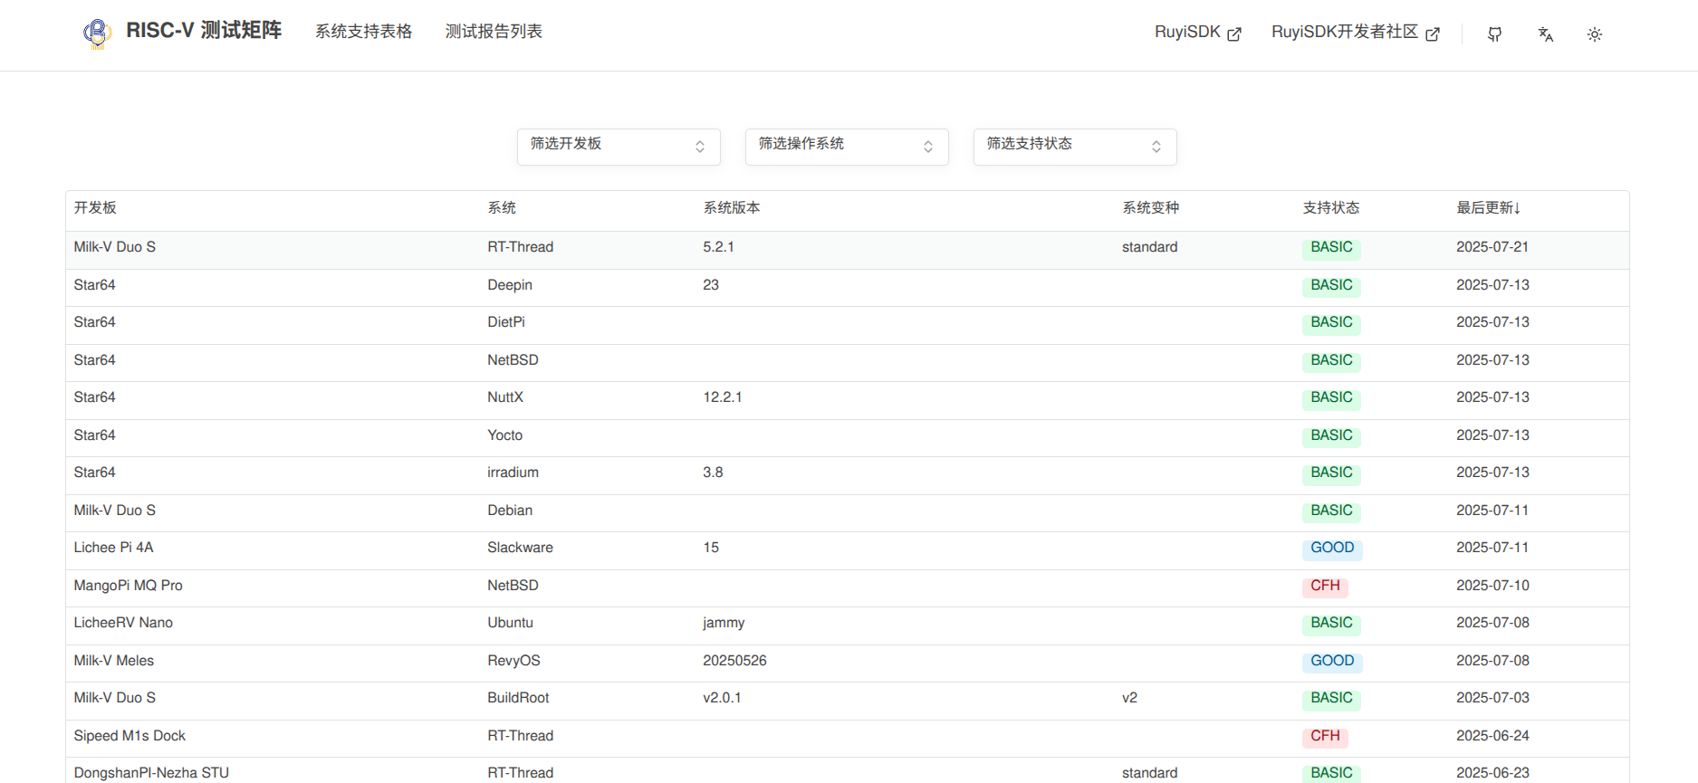Viewport: 1698px width, 783px height.
Task: Click date 2025-06-24 cell
Action: 1492,736
